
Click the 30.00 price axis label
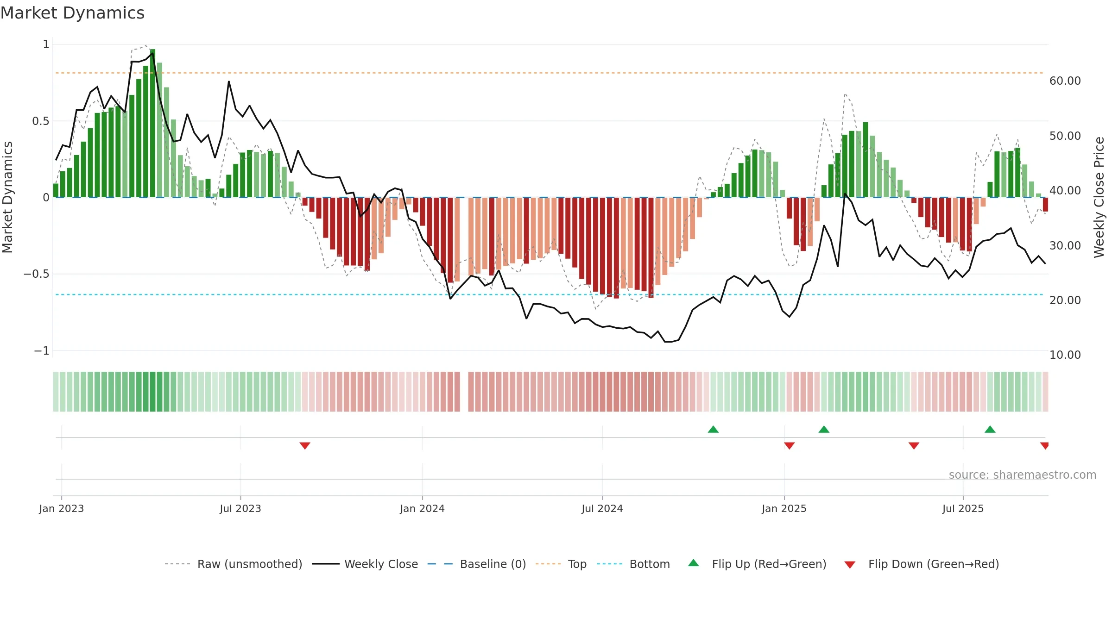(x=1065, y=245)
